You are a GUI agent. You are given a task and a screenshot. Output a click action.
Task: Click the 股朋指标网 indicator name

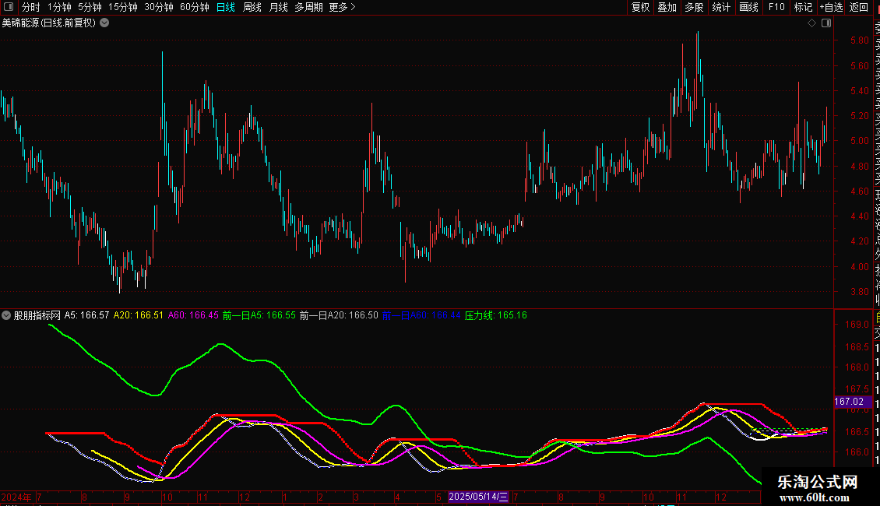[x=37, y=315]
